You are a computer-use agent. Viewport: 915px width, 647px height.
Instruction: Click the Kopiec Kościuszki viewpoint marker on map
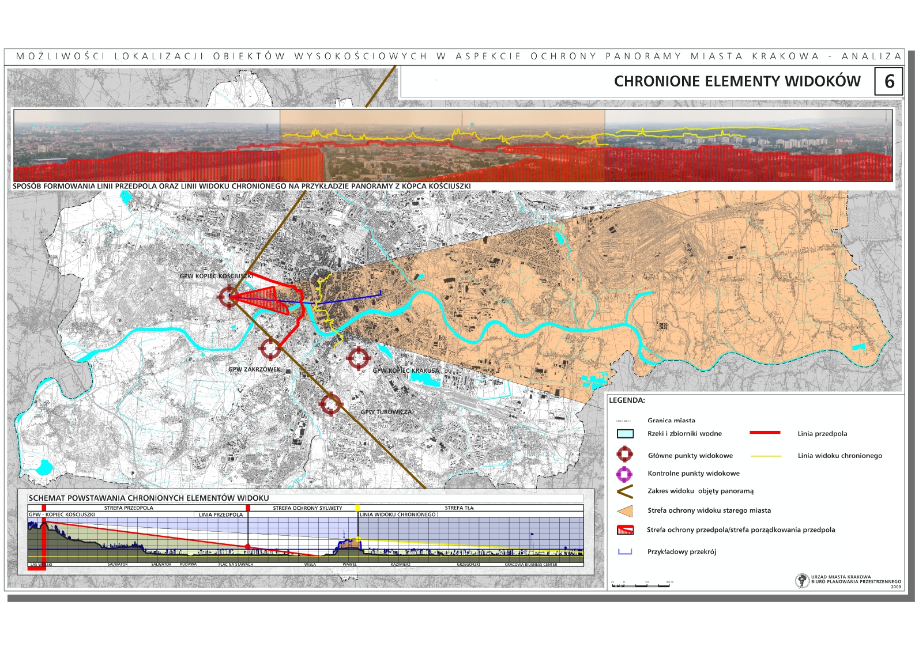tap(228, 297)
